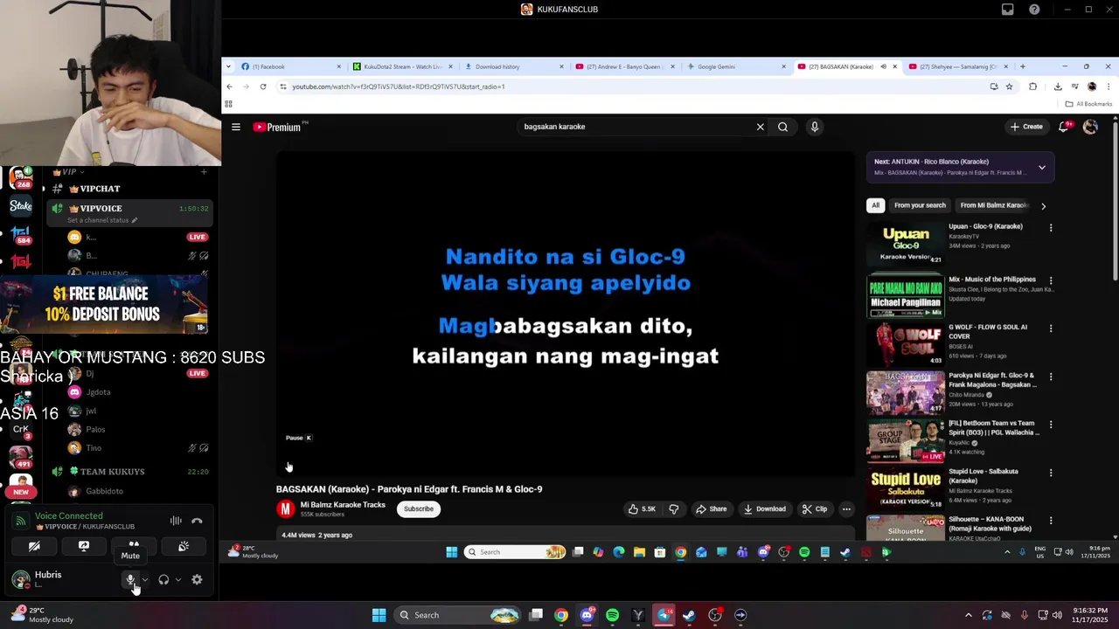This screenshot has width=1119, height=629.
Task: Dislike the BAGSAKAN video
Action: 674,509
